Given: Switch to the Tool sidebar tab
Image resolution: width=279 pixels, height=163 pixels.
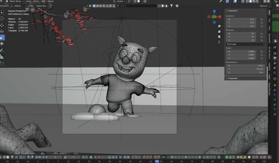Looking at the screenshot, I should (x=269, y=20).
